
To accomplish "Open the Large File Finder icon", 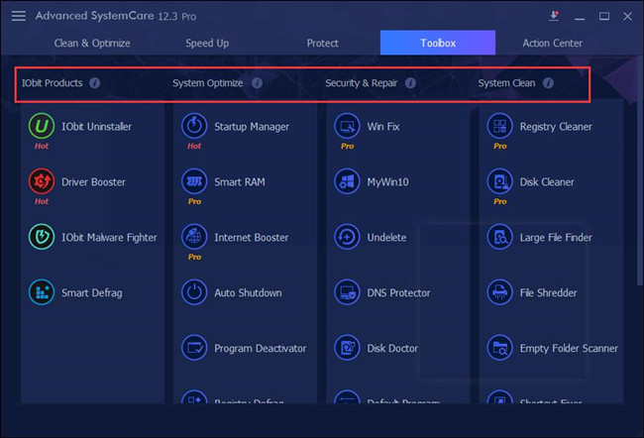I will [x=499, y=237].
